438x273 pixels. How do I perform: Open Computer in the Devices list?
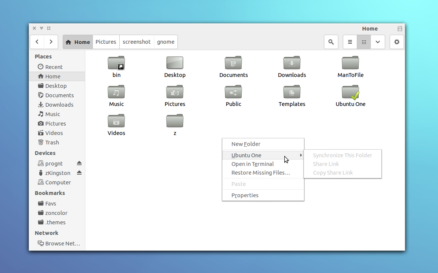pos(57,183)
